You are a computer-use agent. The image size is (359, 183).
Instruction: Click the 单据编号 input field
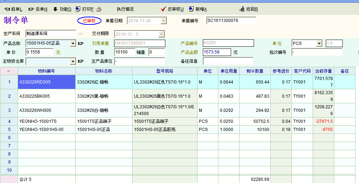point(231,21)
